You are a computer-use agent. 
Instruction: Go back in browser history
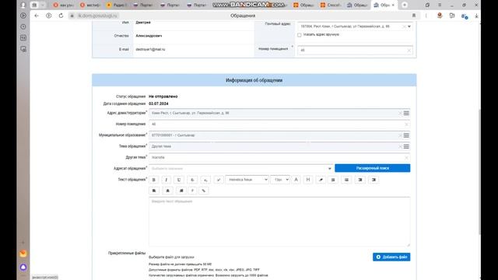pos(37,16)
